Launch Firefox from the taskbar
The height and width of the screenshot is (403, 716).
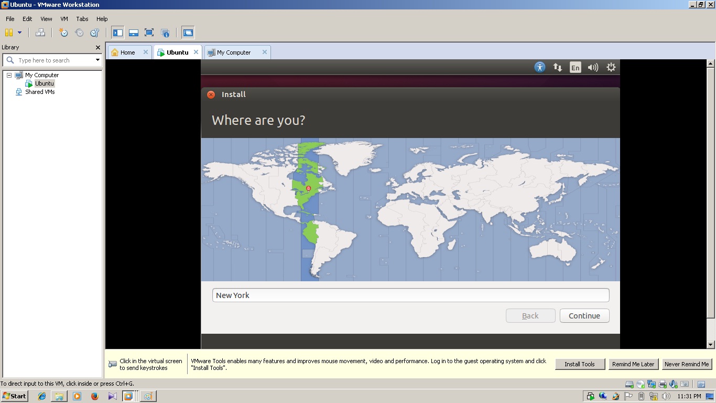pyautogui.click(x=95, y=396)
